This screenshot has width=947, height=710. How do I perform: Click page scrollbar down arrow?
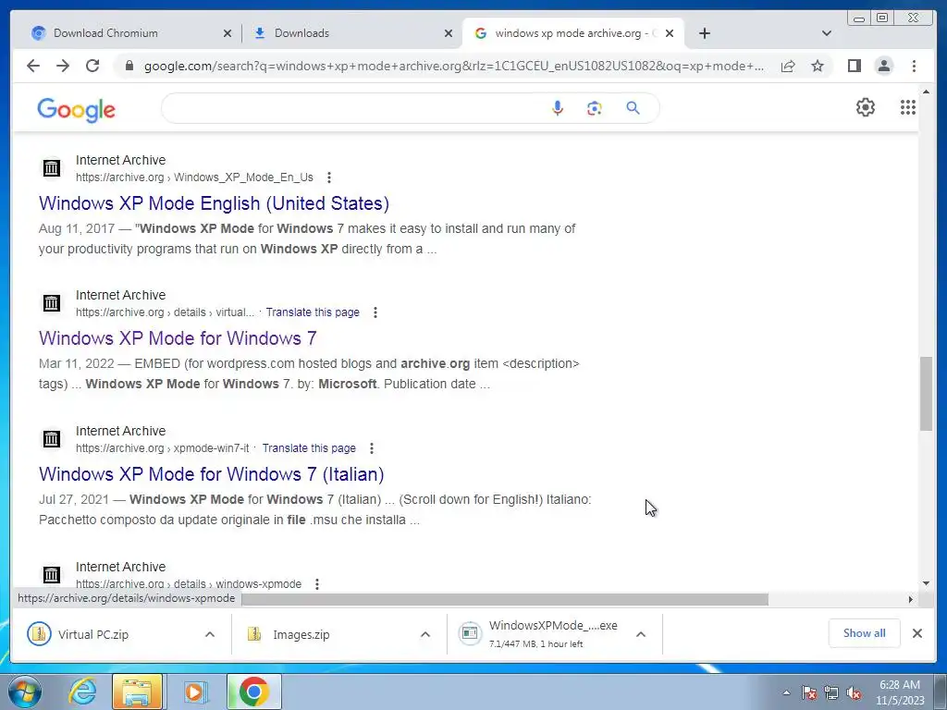point(926,583)
